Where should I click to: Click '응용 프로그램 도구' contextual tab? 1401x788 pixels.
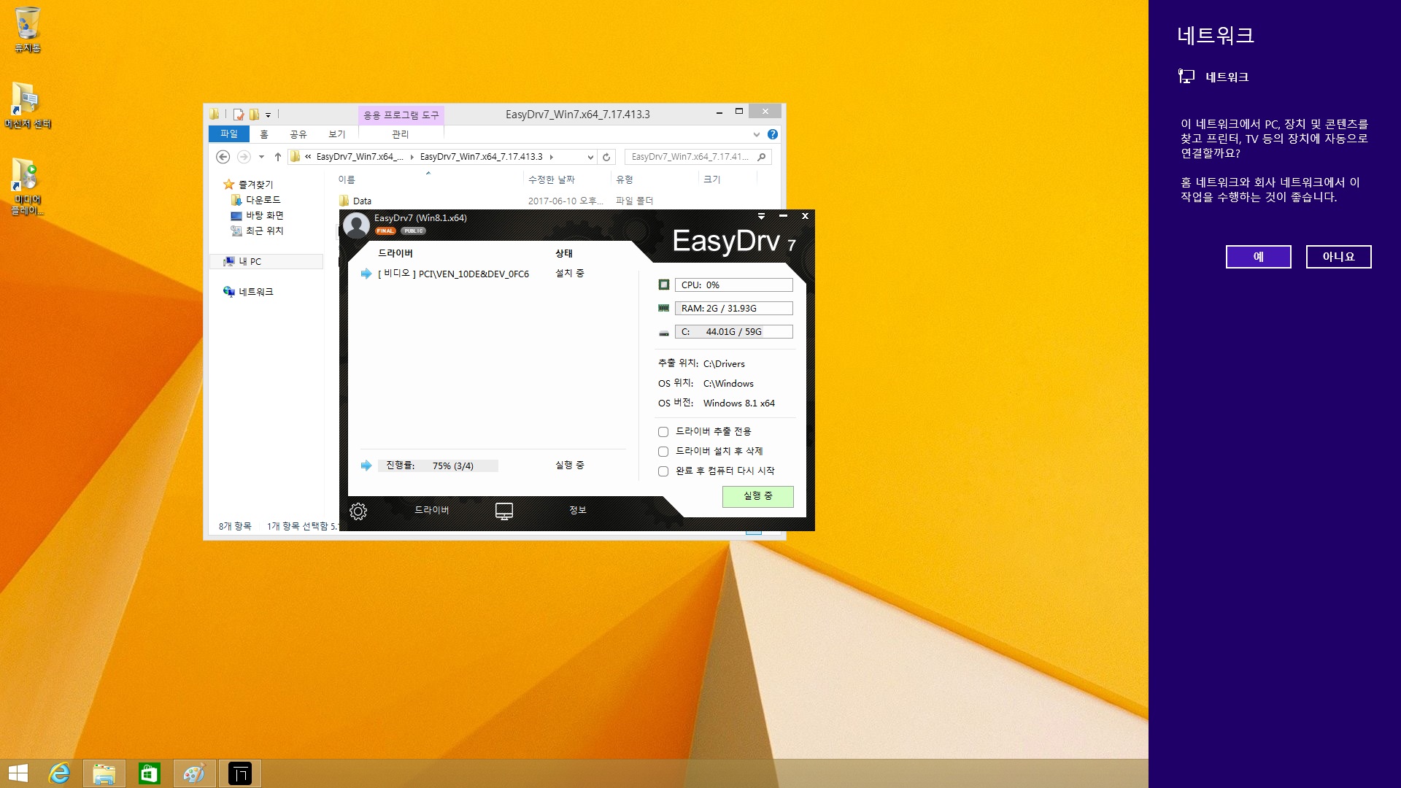point(401,115)
